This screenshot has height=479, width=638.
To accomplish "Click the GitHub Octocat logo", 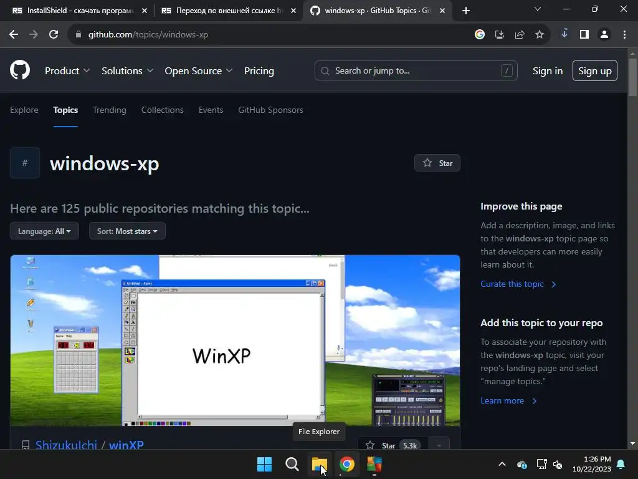I will [20, 70].
